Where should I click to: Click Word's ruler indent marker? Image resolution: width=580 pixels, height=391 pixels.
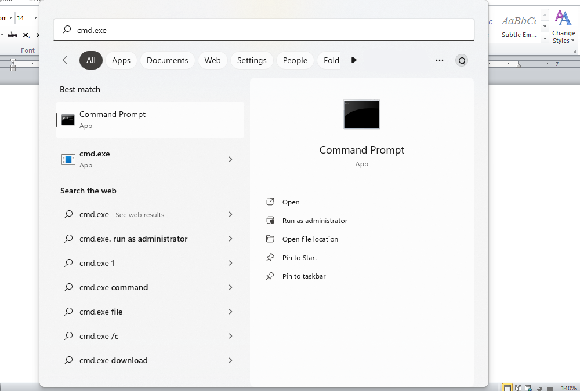coord(13,65)
